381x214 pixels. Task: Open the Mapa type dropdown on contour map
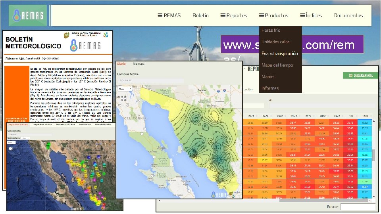pyautogui.click(x=125, y=89)
